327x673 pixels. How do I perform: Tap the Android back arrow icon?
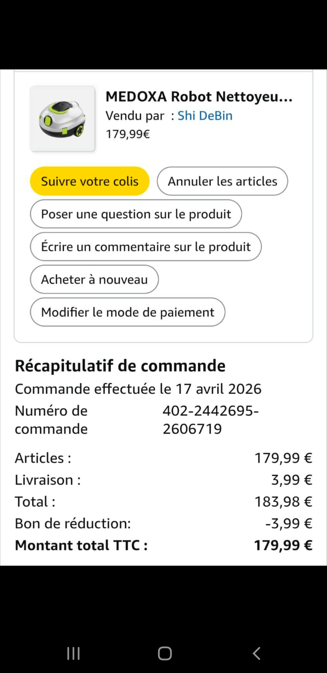point(256,653)
